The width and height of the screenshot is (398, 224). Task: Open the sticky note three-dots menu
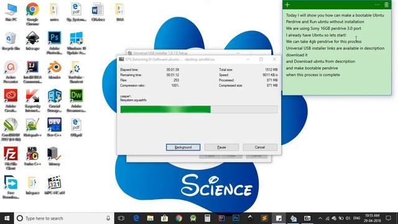pos(377,5)
